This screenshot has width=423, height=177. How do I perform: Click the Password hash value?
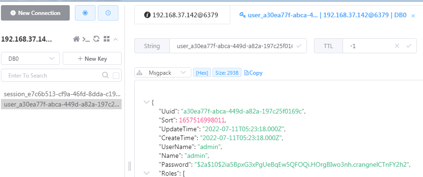tap(302, 164)
